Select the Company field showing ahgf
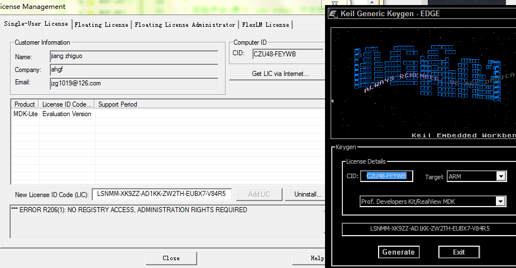The image size is (516, 268). [x=133, y=70]
